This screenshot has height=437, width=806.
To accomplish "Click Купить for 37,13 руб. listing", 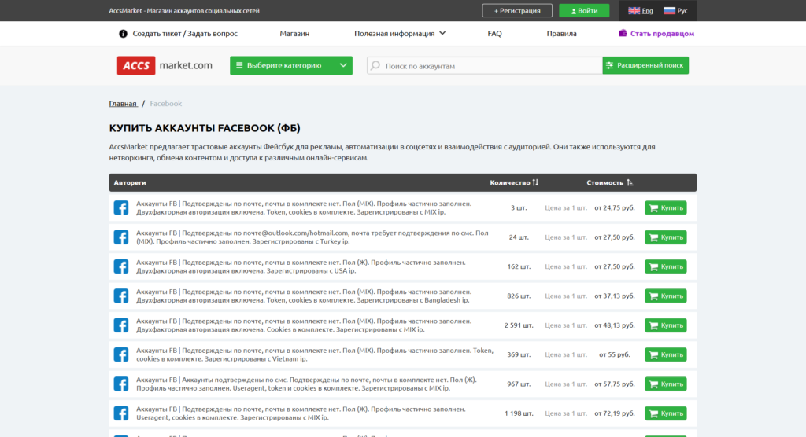I will (x=666, y=296).
